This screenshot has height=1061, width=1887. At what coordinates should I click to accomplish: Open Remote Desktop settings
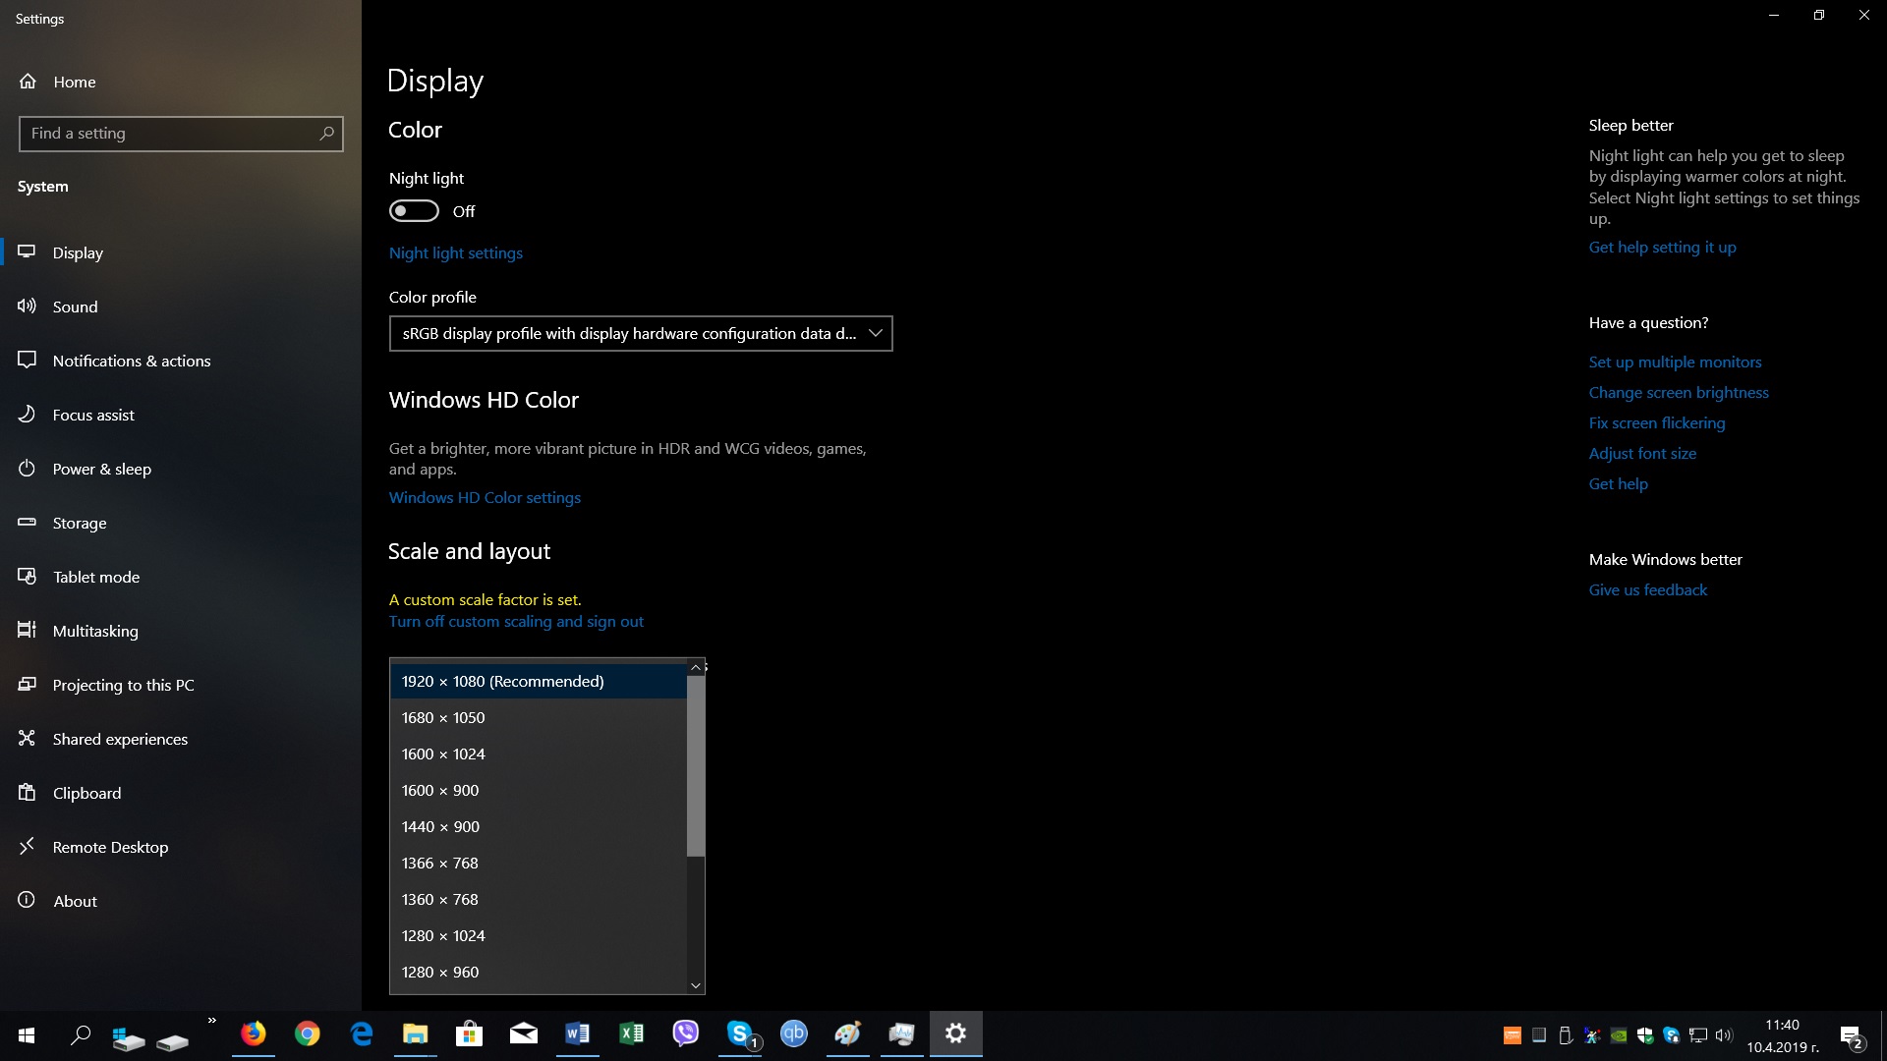click(x=110, y=847)
